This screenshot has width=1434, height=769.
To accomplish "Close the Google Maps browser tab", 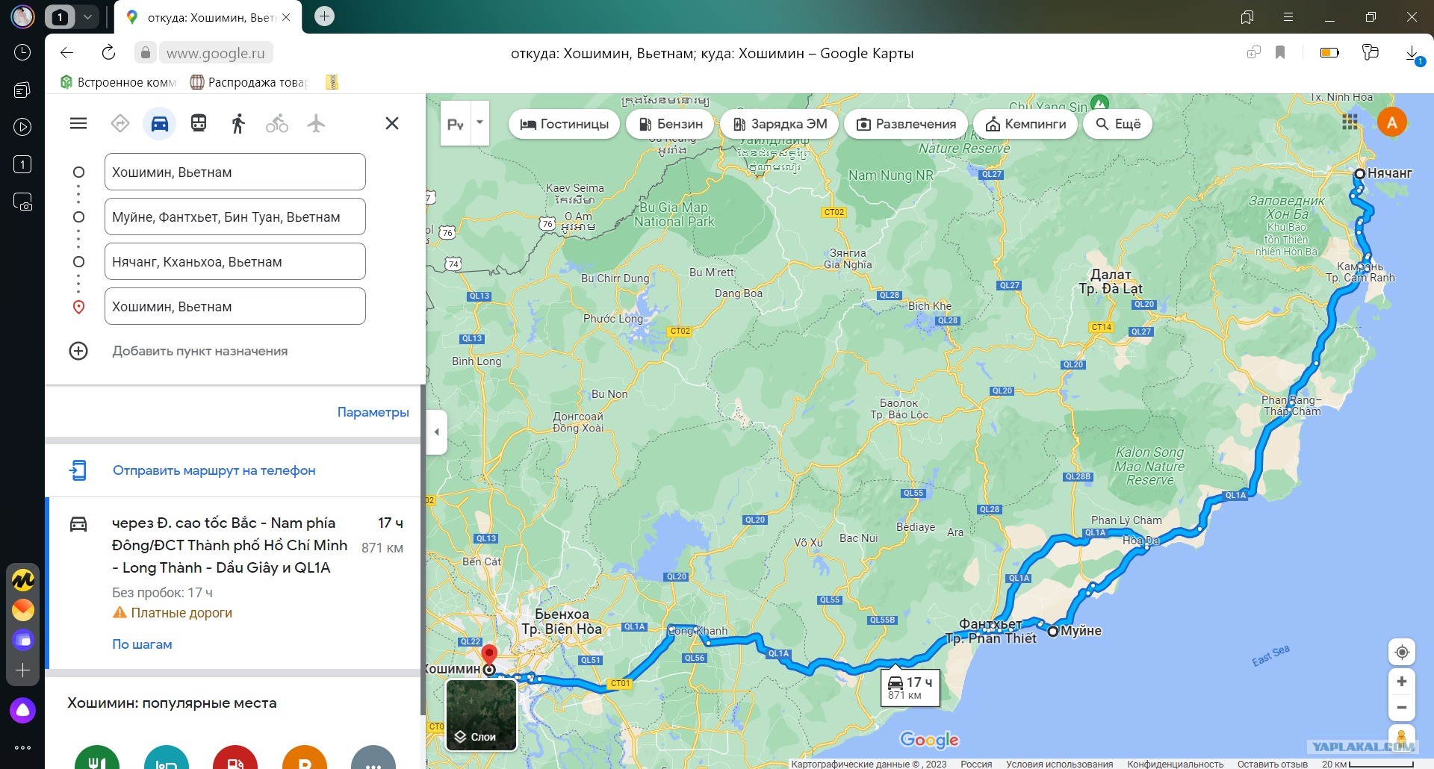I will (x=286, y=17).
